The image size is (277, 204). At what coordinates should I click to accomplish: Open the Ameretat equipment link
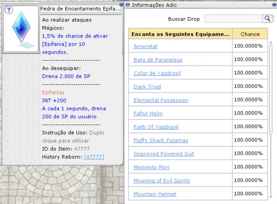(145, 46)
